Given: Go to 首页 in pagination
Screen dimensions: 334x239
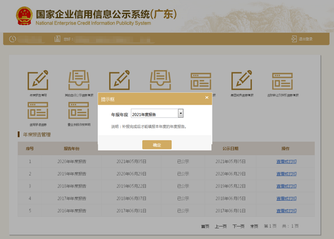Looking at the screenshot, I should pyautogui.click(x=205, y=226).
